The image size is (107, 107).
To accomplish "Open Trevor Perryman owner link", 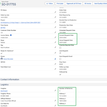I will 8,59.
